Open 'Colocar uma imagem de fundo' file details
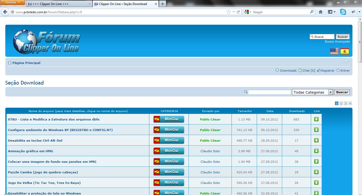362x195 pixels. (52, 162)
